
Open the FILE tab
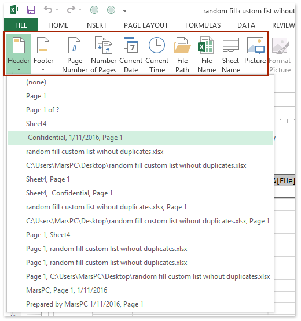click(x=21, y=25)
